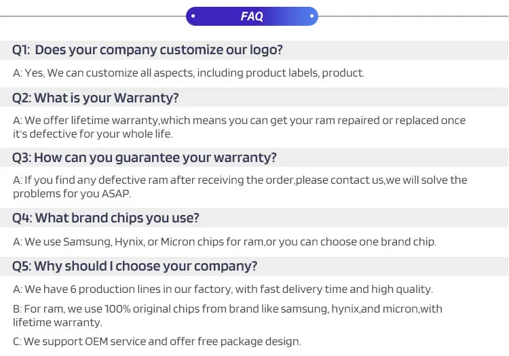The width and height of the screenshot is (509, 356).
Task: Click the "If you find any defective ram" line
Action: coord(240,180)
